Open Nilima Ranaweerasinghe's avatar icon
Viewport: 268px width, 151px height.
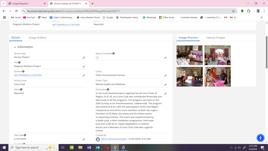pos(98,139)
